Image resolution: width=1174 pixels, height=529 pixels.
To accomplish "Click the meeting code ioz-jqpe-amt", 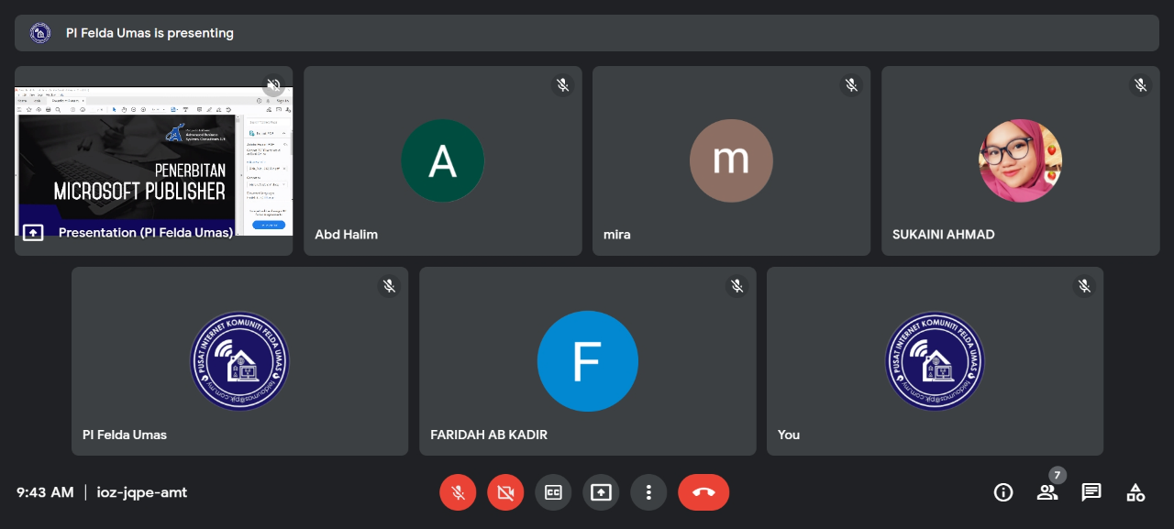I will click(142, 492).
